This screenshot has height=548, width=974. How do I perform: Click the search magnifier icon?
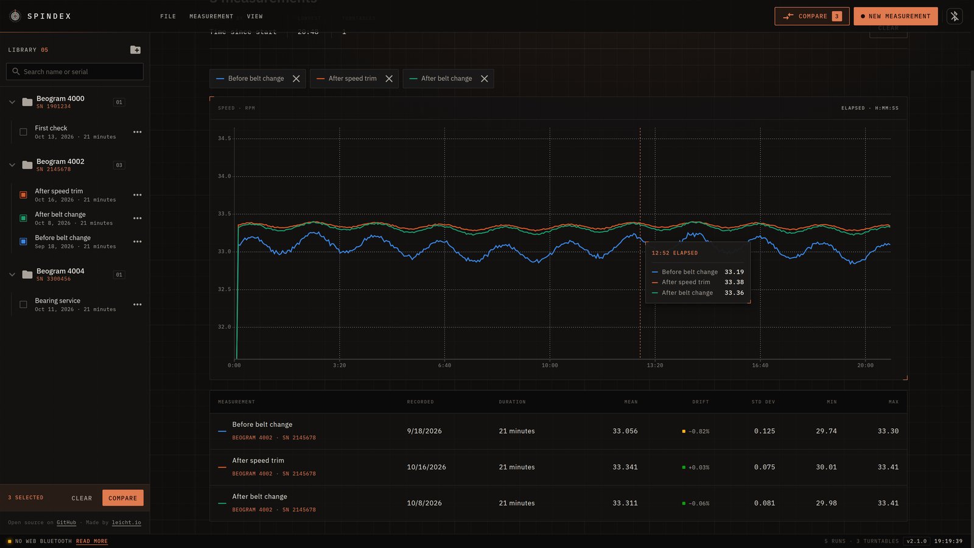point(16,71)
